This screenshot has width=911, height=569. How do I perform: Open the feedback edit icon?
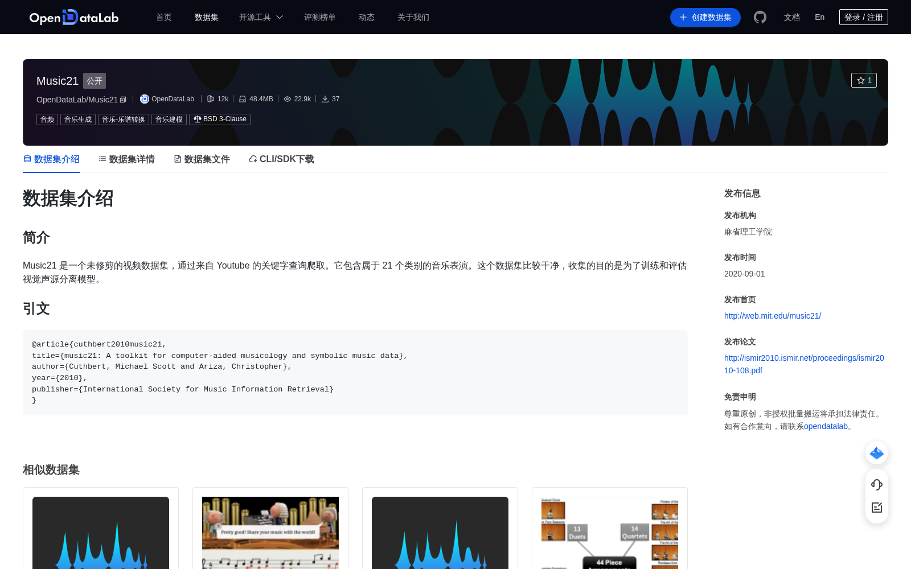tap(877, 508)
